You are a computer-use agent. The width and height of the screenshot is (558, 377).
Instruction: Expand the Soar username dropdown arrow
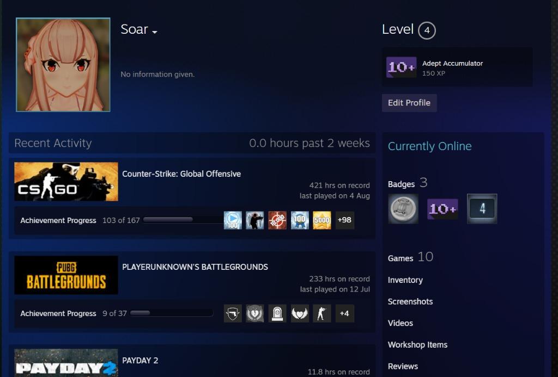pos(154,32)
